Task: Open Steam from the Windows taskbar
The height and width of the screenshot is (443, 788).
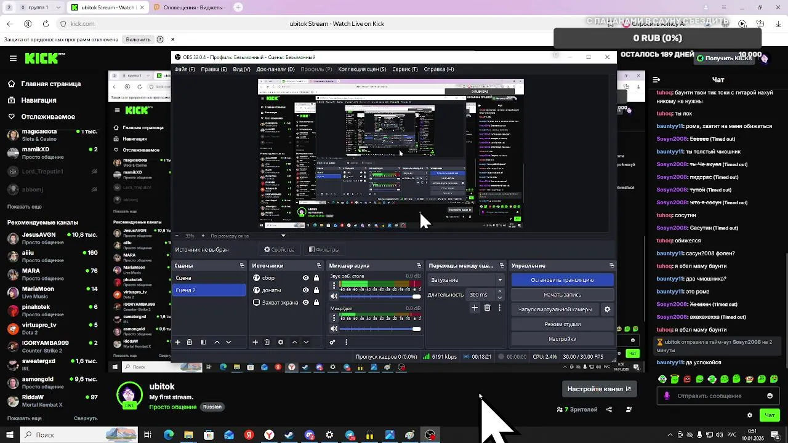Action: [x=289, y=435]
